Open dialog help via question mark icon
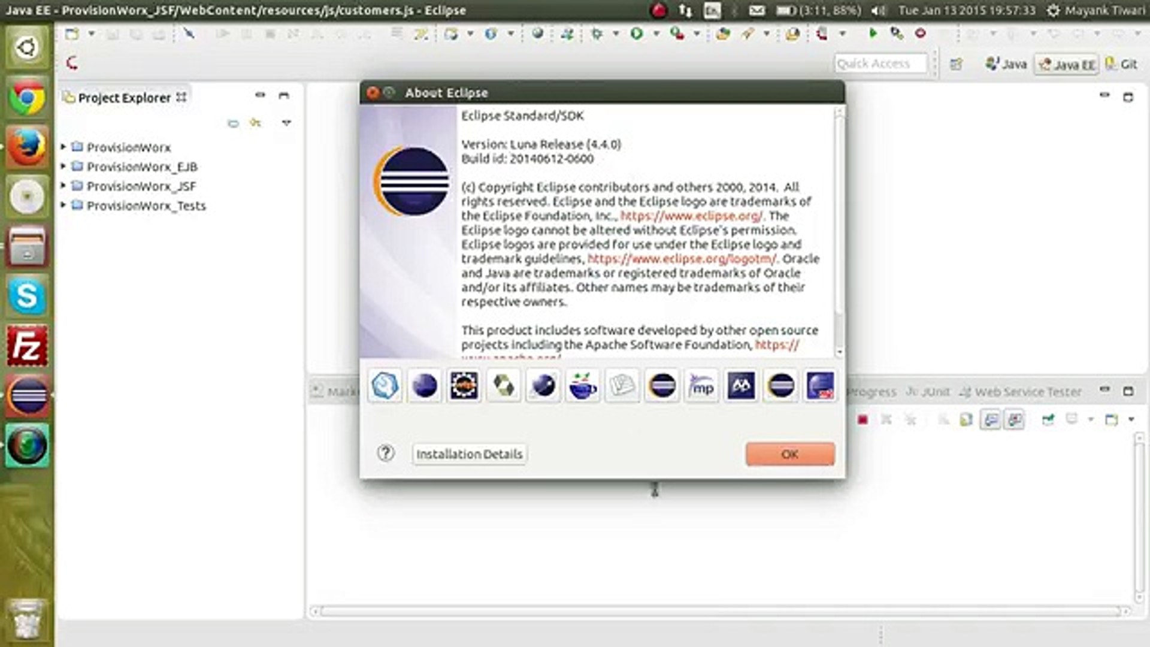This screenshot has width=1150, height=647. click(386, 453)
